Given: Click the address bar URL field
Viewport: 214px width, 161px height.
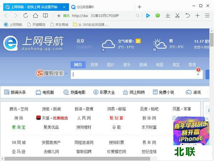Looking at the screenshot, I should tap(80, 16).
